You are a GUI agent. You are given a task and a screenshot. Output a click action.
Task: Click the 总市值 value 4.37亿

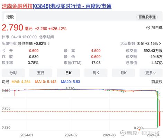(157, 63)
